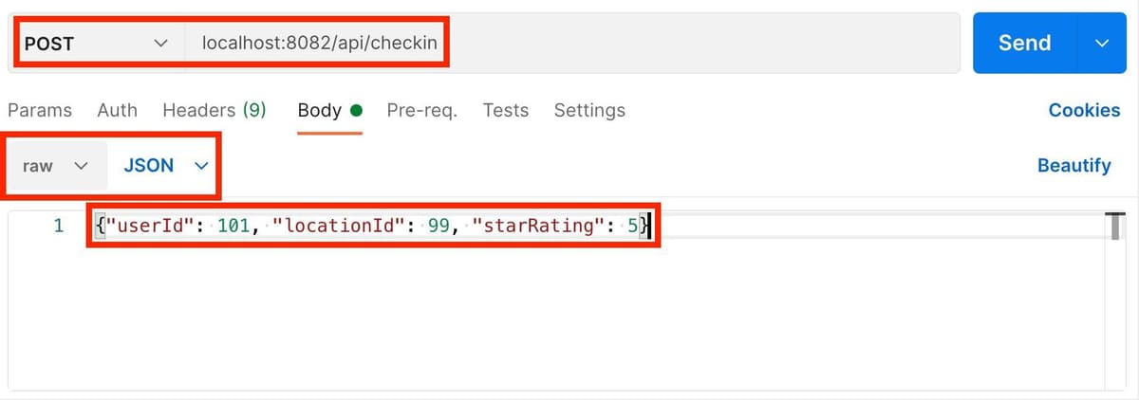Click the request URL field with localhost:8082/api/checkin
The height and width of the screenshot is (400, 1139).
click(319, 44)
